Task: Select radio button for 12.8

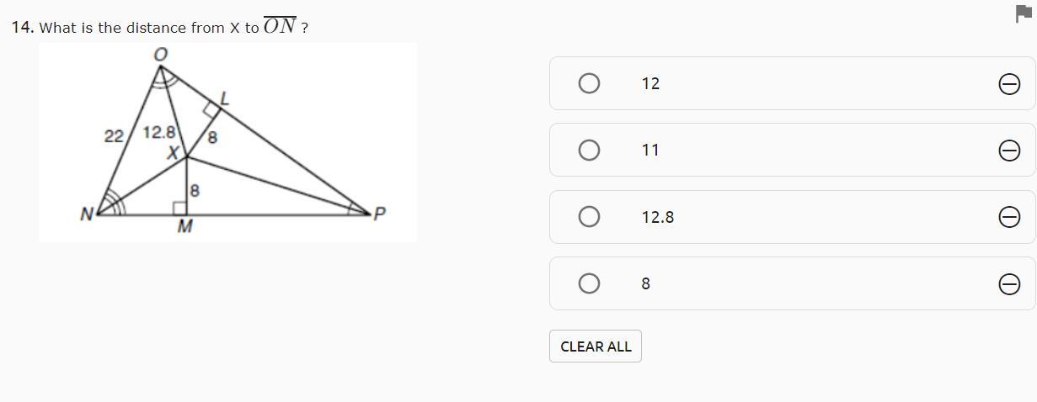Action: point(590,217)
